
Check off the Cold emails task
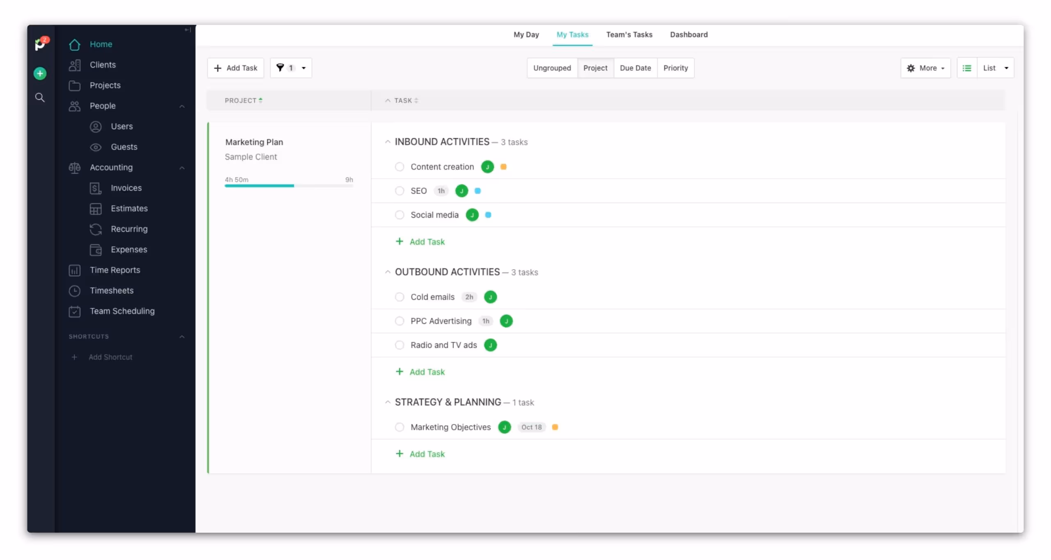click(x=399, y=297)
